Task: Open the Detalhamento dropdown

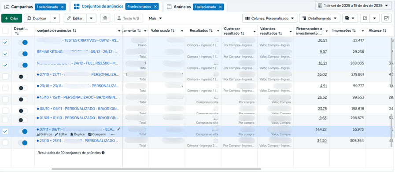Action: (320, 18)
